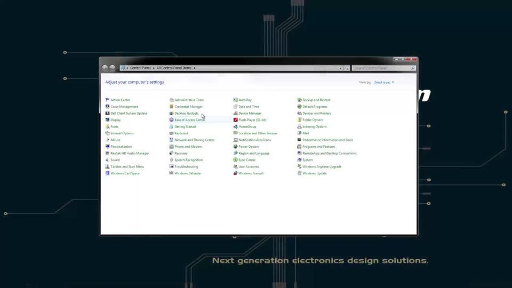512x288 pixels.
Task: Open Dell Client System Update icon
Action: click(107, 113)
